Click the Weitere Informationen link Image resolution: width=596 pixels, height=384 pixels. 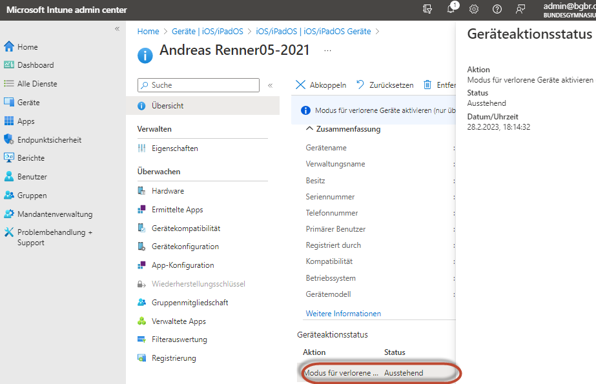(x=343, y=314)
